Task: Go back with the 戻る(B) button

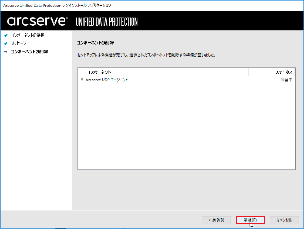Action: tap(216, 220)
